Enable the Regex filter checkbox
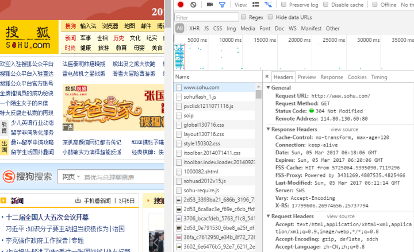Screen dimensions: 414x252 click(244, 17)
